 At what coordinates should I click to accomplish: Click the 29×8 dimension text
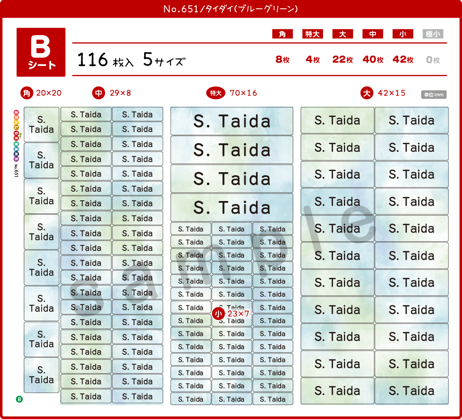120,93
